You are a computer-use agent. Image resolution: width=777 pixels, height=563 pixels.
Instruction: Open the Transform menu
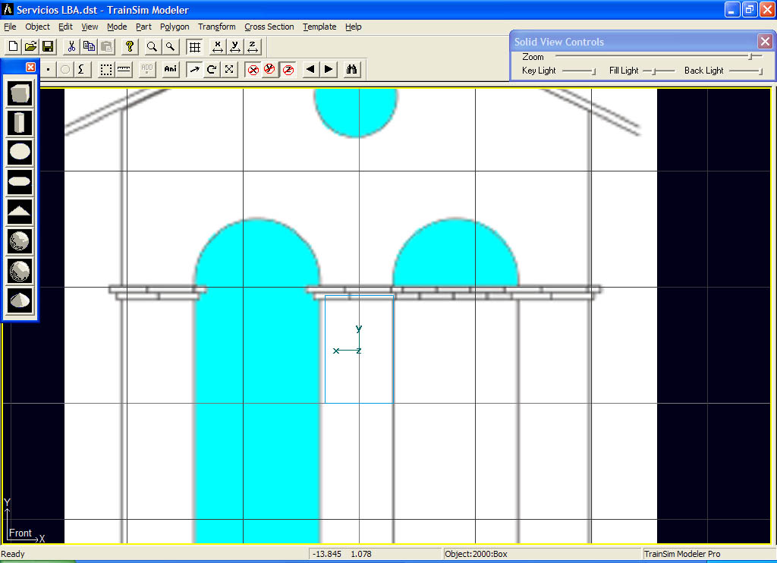[217, 27]
